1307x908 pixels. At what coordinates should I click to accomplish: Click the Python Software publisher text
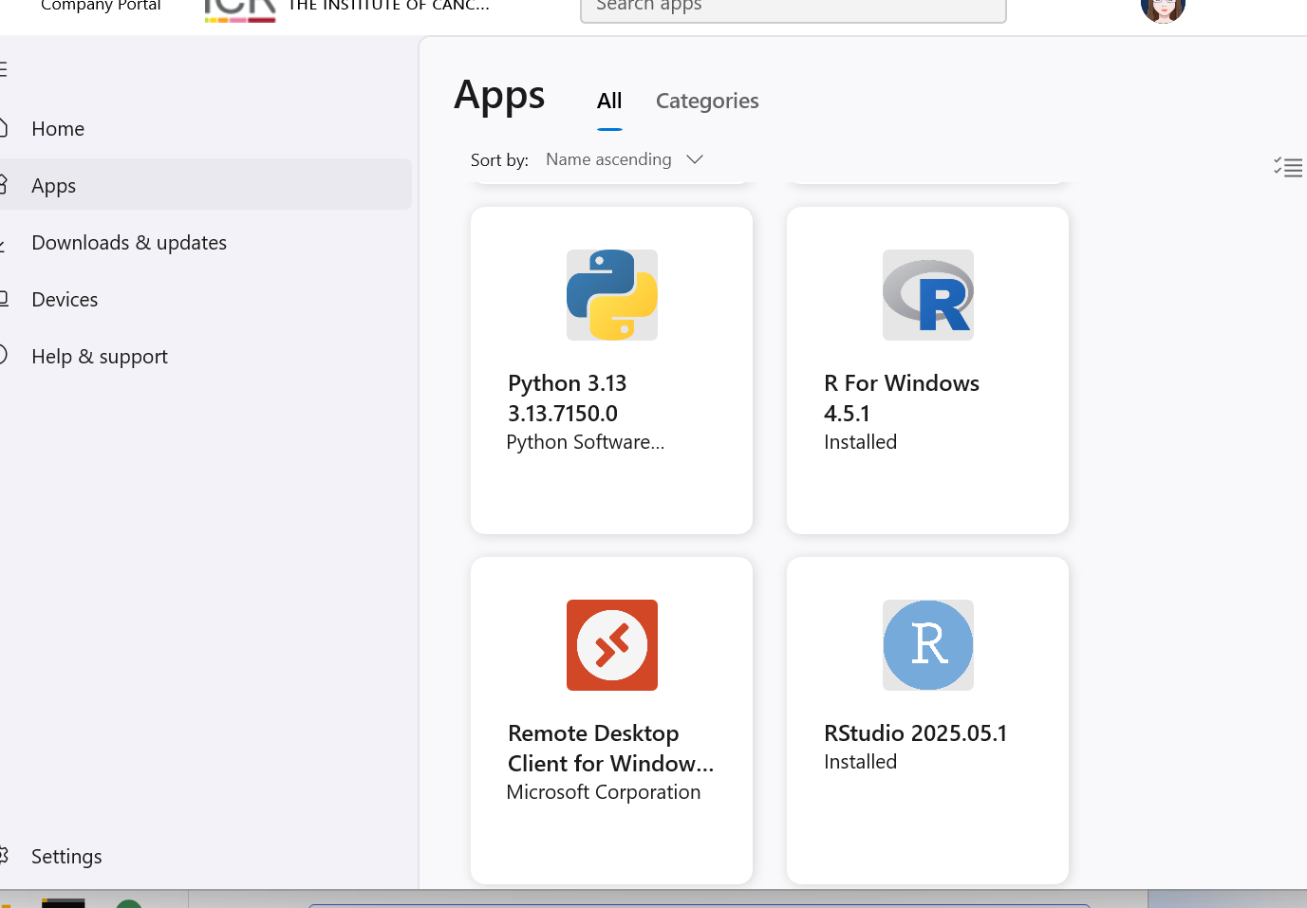586,442
